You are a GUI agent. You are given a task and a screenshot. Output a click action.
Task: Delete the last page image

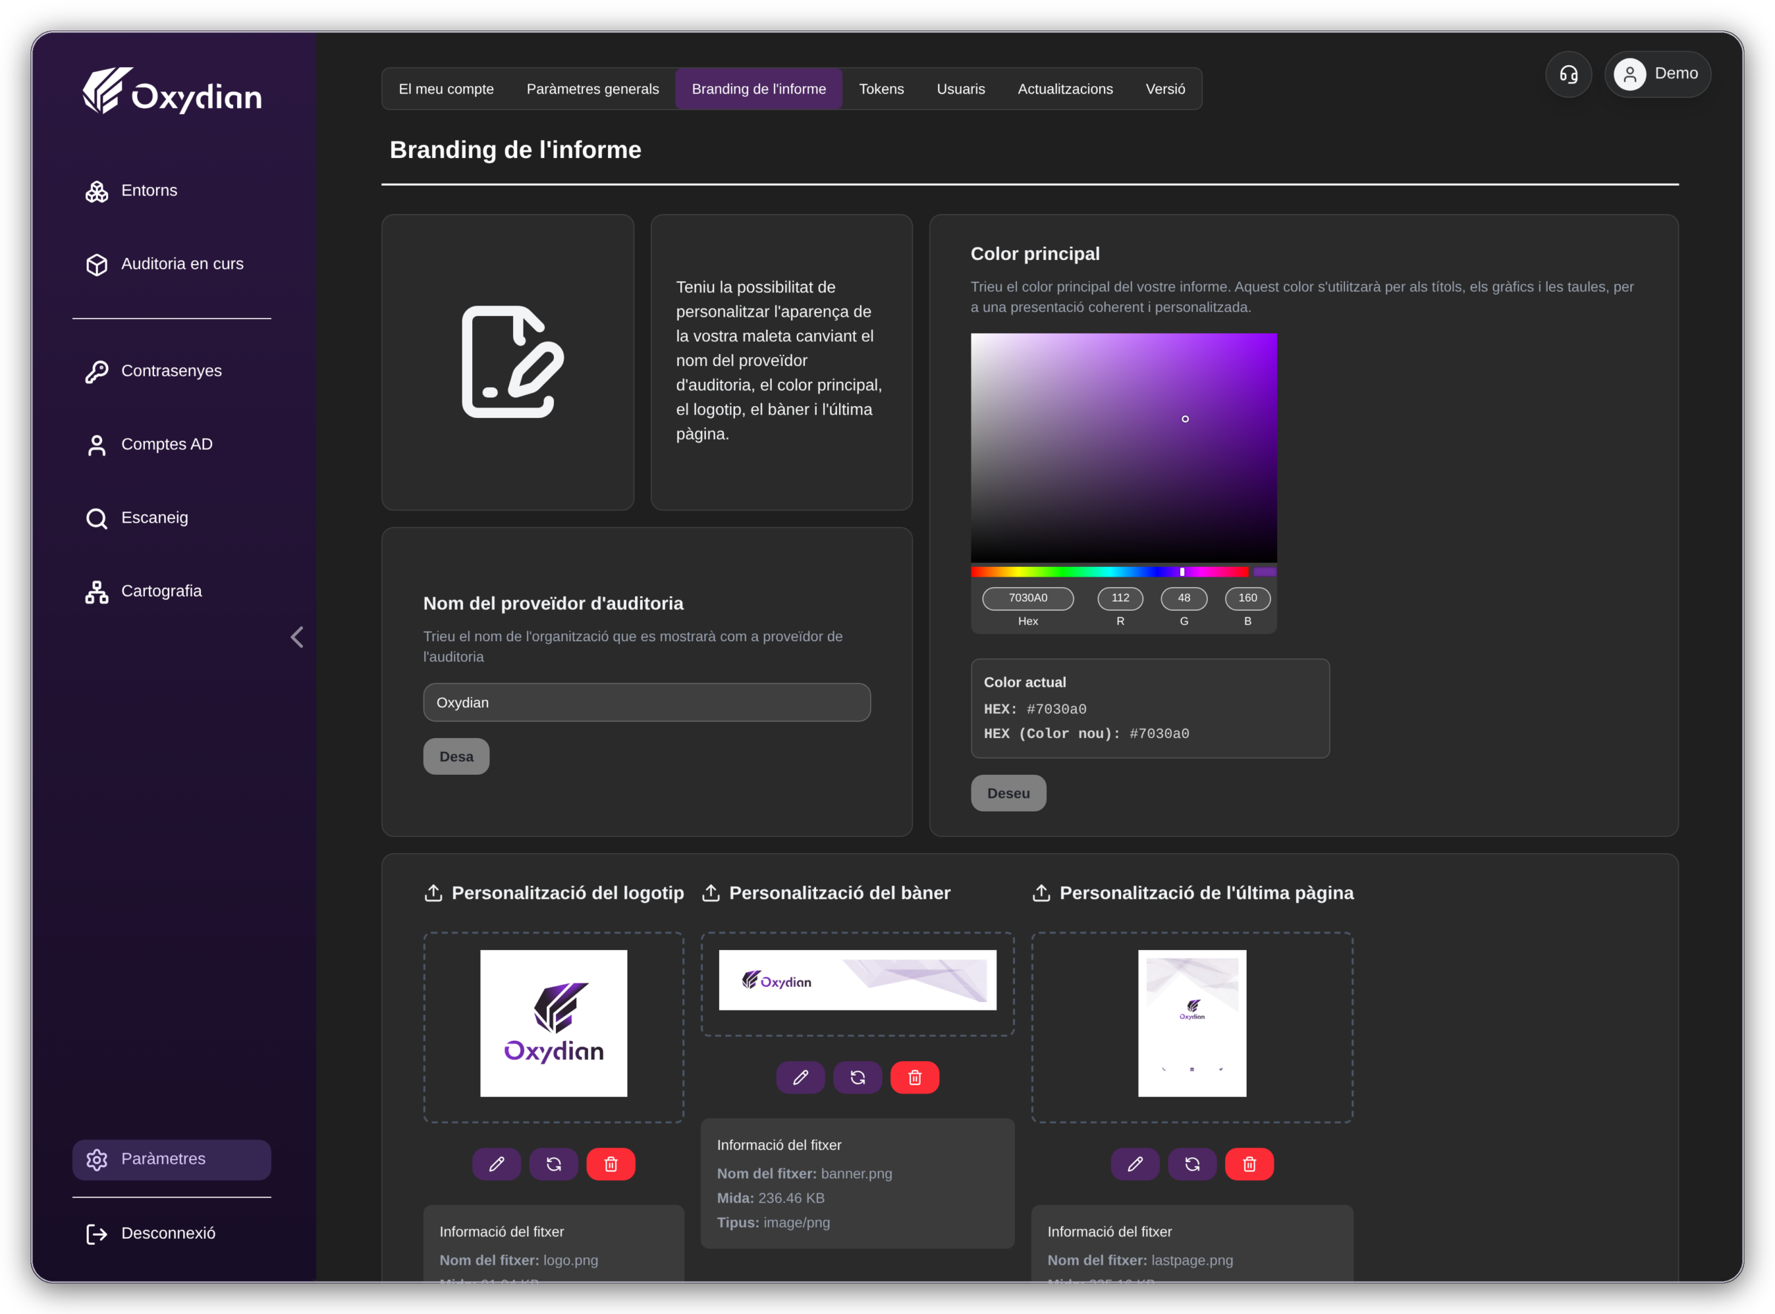pos(1249,1164)
